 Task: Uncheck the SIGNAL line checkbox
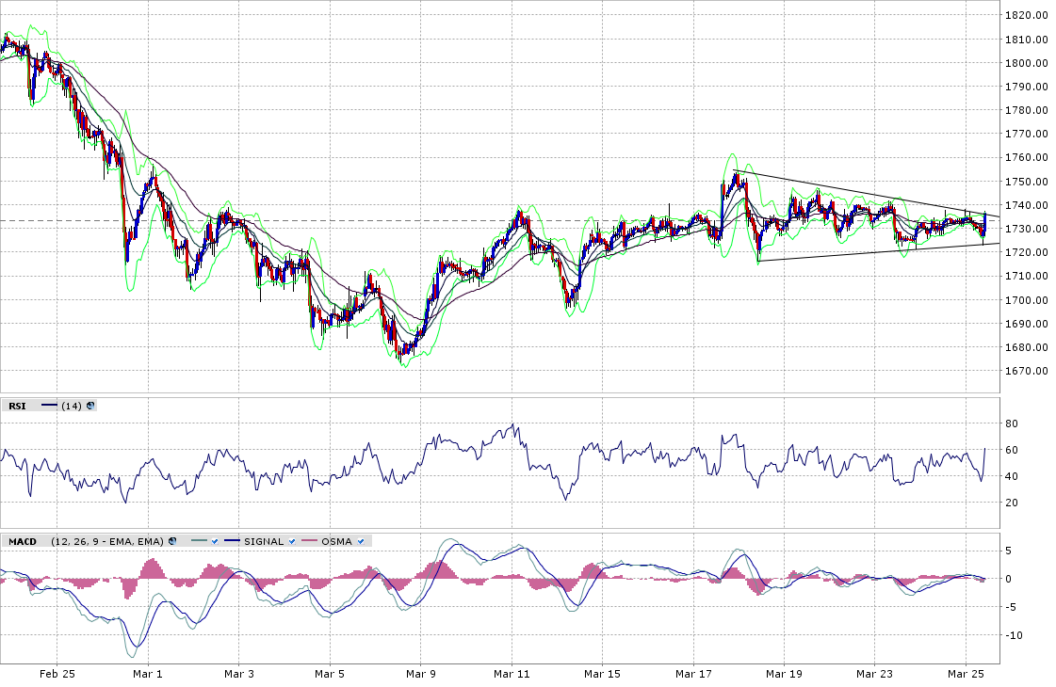pyautogui.click(x=292, y=541)
